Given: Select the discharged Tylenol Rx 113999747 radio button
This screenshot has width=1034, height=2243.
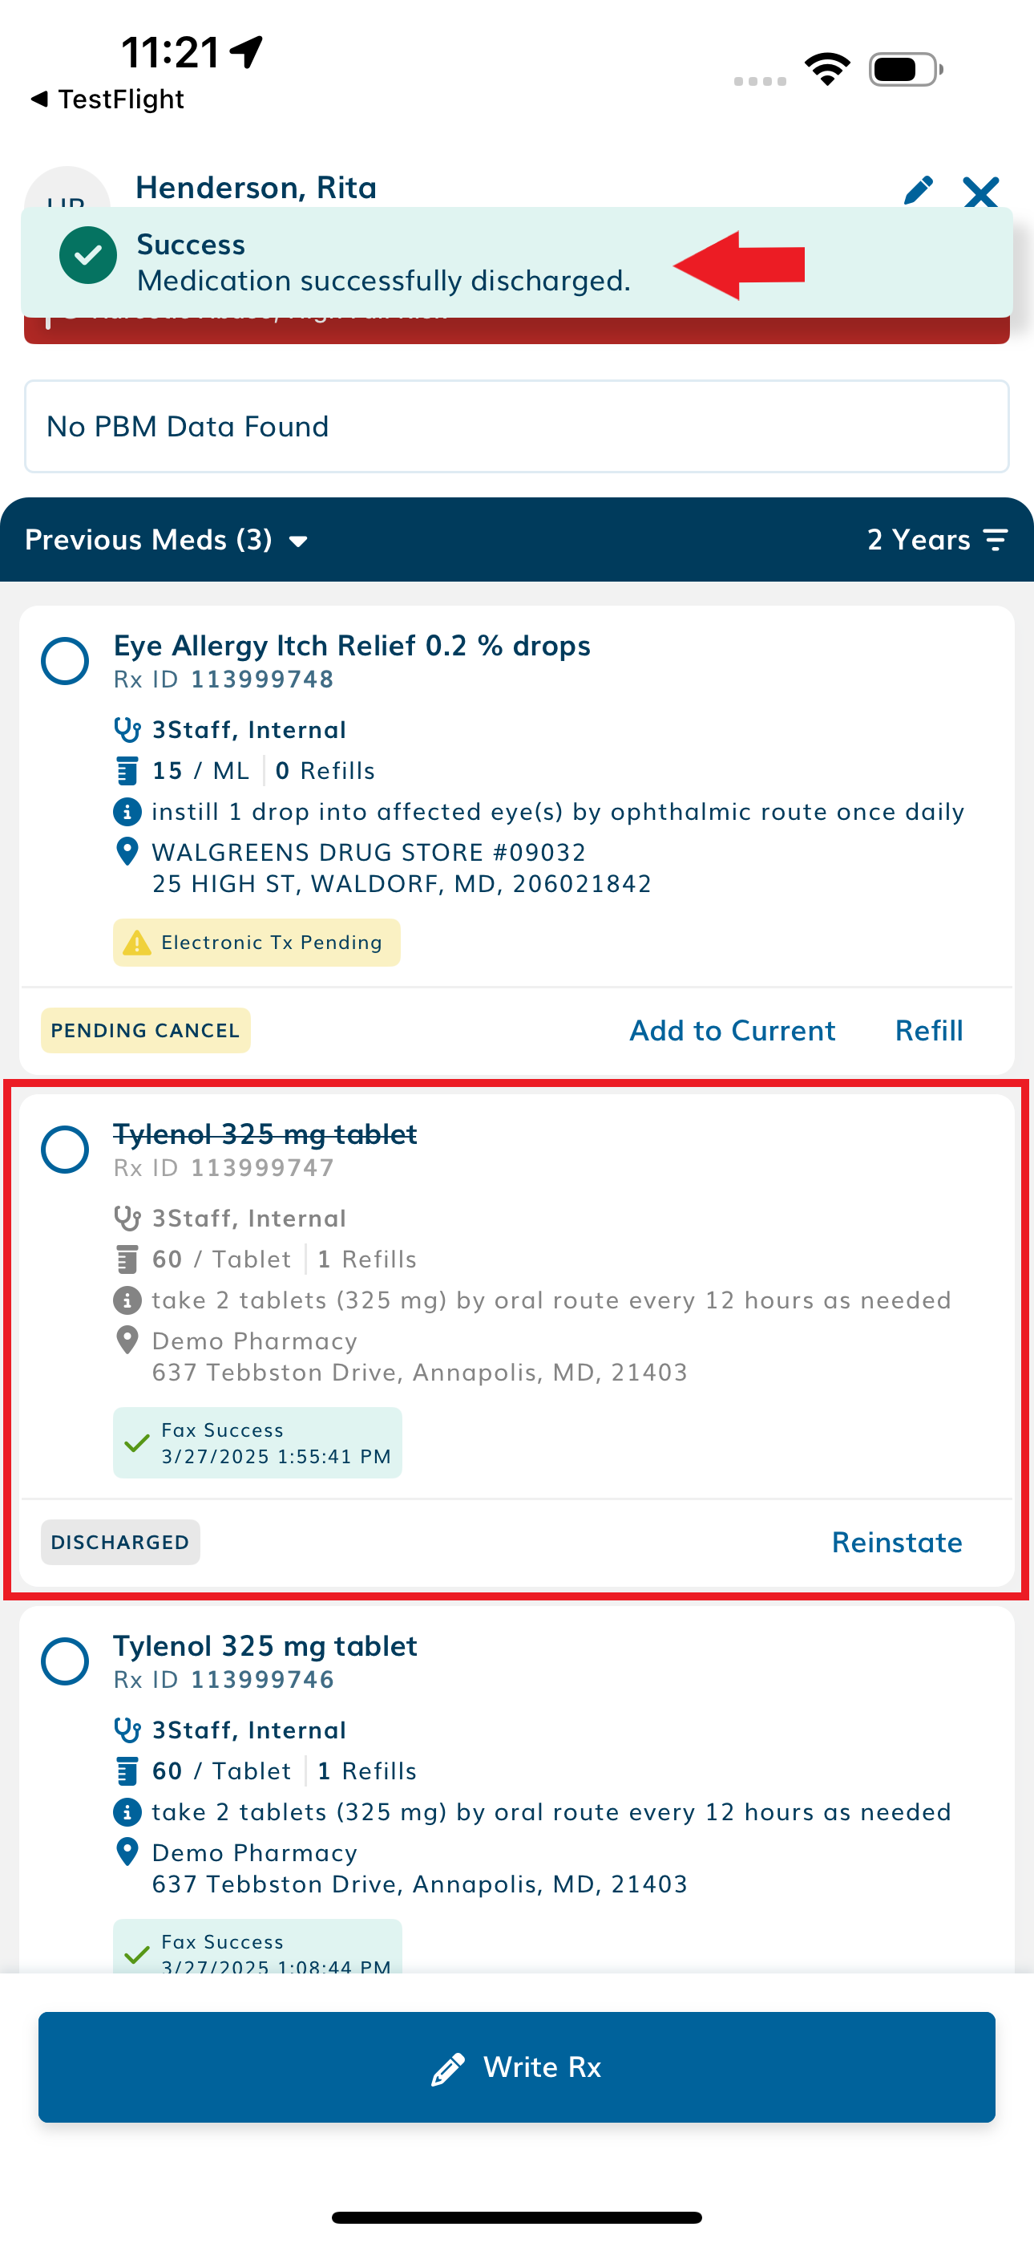Looking at the screenshot, I should 65,1150.
